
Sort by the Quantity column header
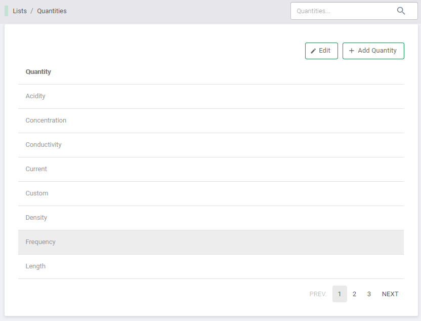(x=38, y=72)
